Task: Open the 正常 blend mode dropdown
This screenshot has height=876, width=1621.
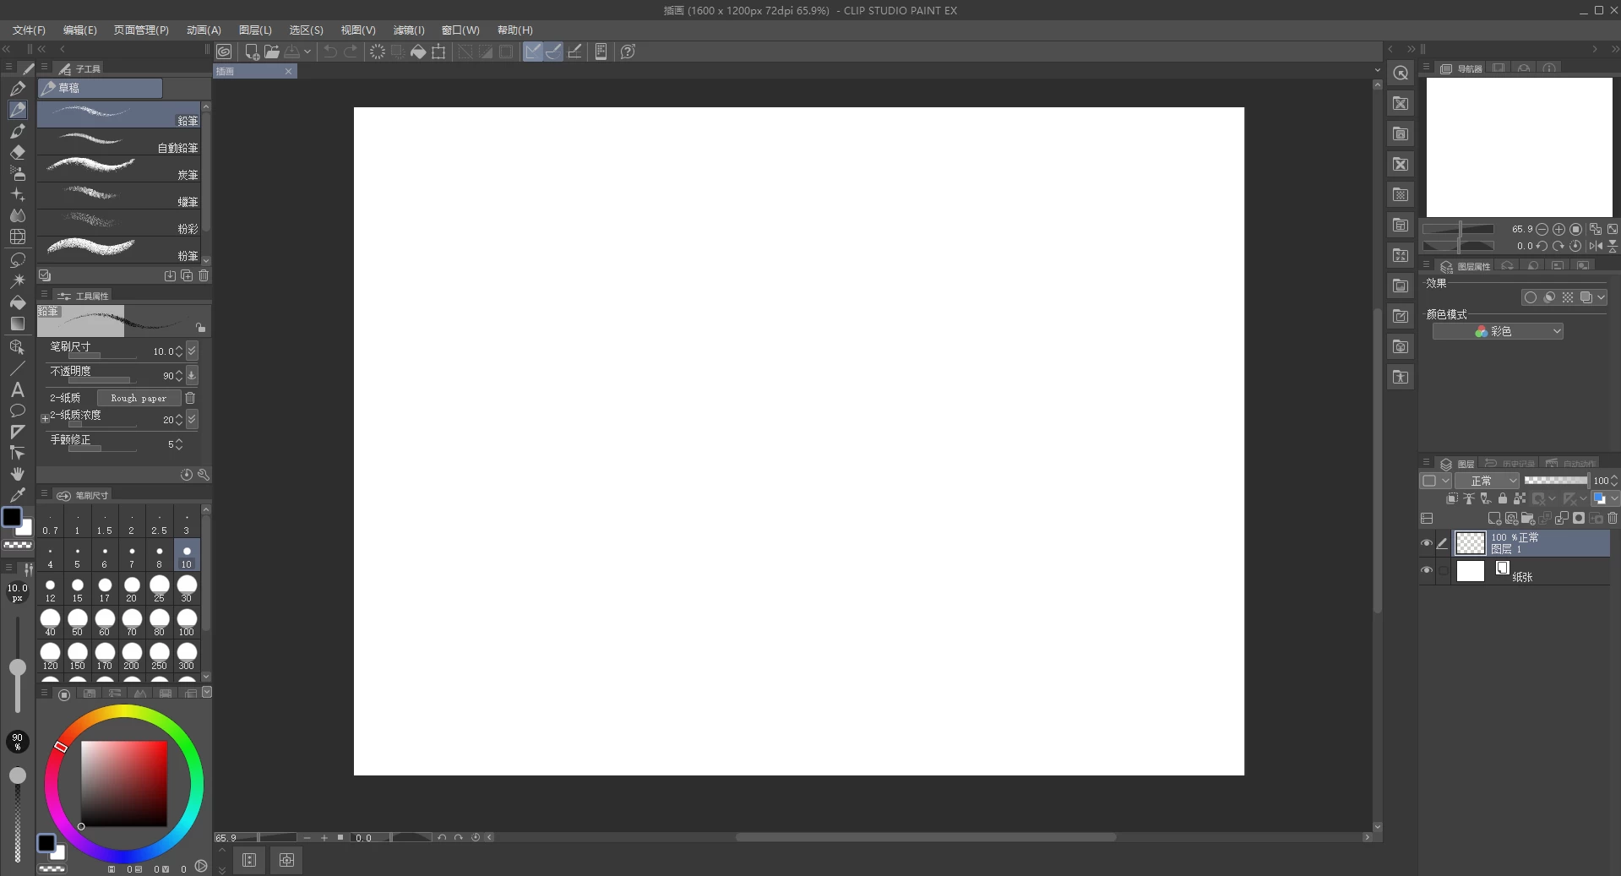Action: point(1487,481)
